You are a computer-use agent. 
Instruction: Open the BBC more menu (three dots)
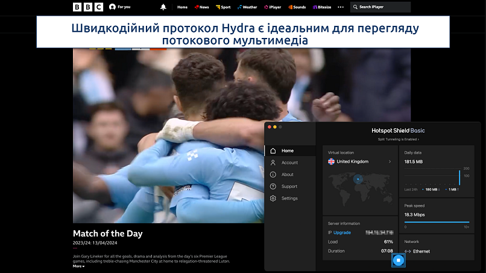[x=341, y=7]
